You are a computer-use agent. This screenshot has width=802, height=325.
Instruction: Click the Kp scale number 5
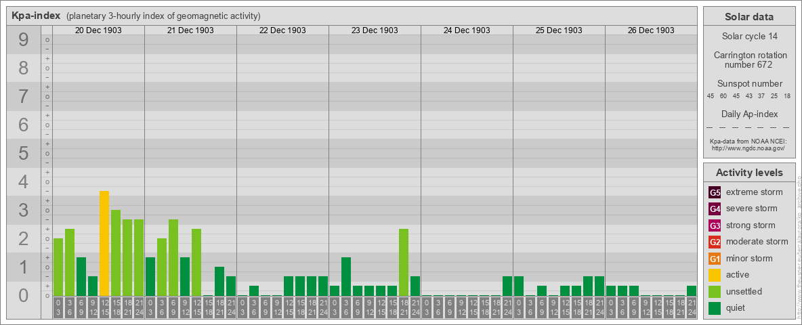24,153
